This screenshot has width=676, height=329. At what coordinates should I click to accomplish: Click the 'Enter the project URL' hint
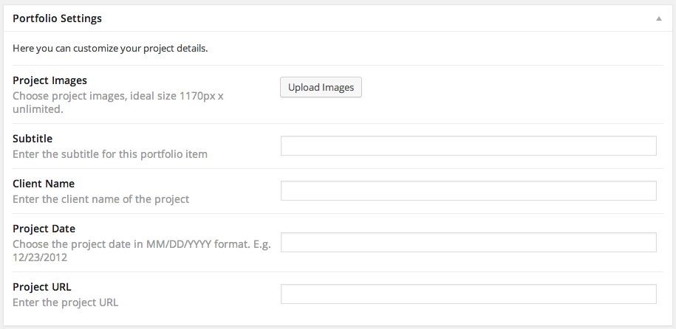(x=66, y=302)
